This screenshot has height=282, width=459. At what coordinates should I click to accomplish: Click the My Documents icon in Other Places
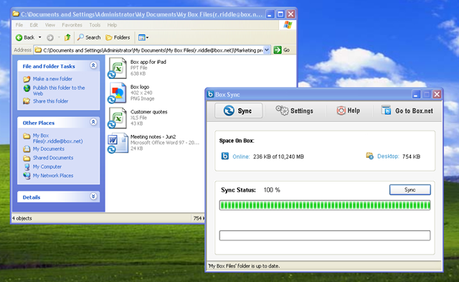27,149
